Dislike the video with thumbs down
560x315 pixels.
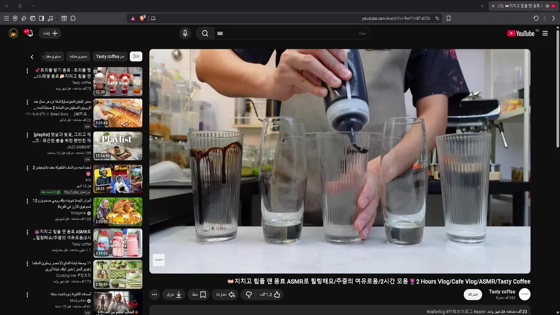pyautogui.click(x=248, y=294)
